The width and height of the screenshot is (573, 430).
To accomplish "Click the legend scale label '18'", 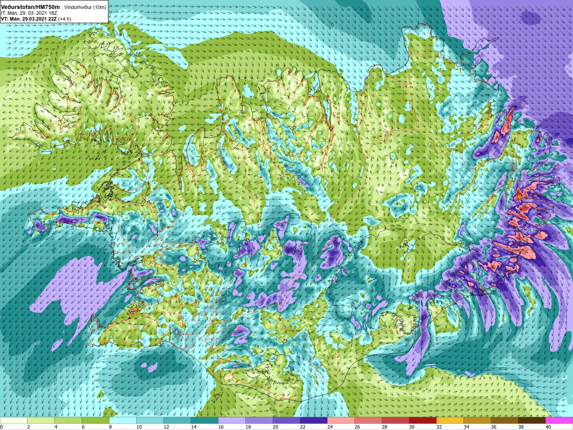I will tap(248, 427).
